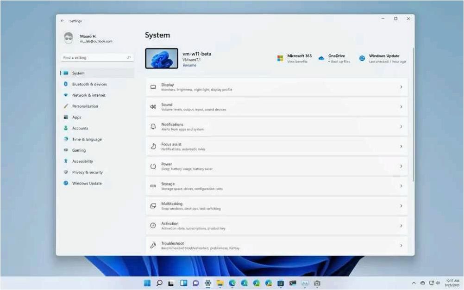Click the magnifier icon in Find a setting
This screenshot has height=290, width=464.
pos(129,57)
